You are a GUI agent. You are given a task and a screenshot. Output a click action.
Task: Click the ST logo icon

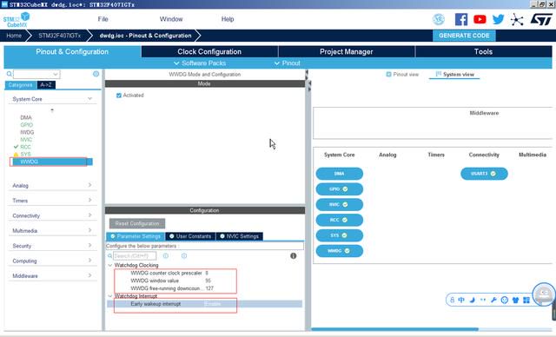541,19
